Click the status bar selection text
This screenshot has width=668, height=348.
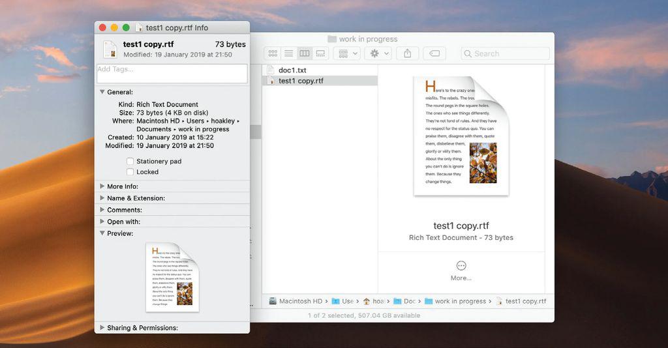point(364,315)
